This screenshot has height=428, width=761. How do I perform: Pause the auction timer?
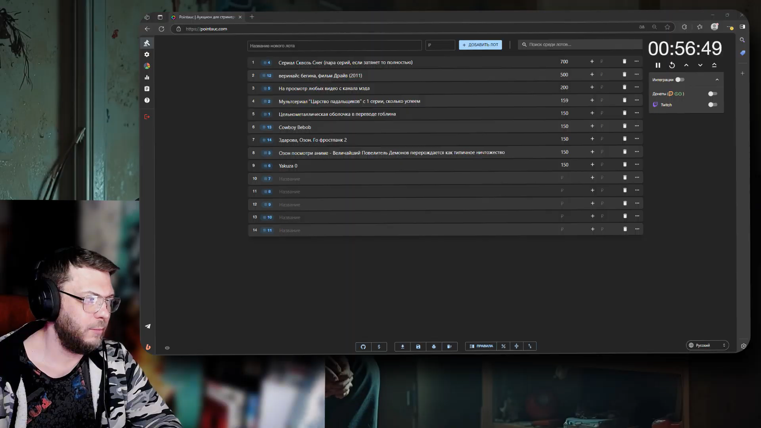tap(658, 65)
